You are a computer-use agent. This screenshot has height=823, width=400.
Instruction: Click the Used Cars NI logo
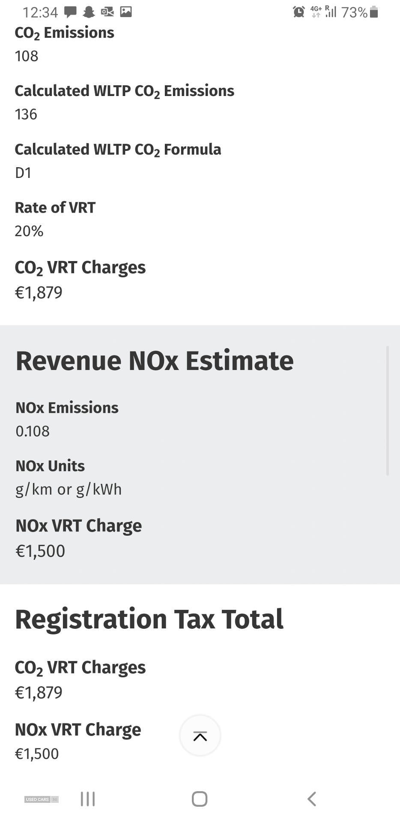point(42,799)
